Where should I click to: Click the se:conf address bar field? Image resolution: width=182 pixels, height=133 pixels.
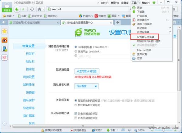[88, 9]
